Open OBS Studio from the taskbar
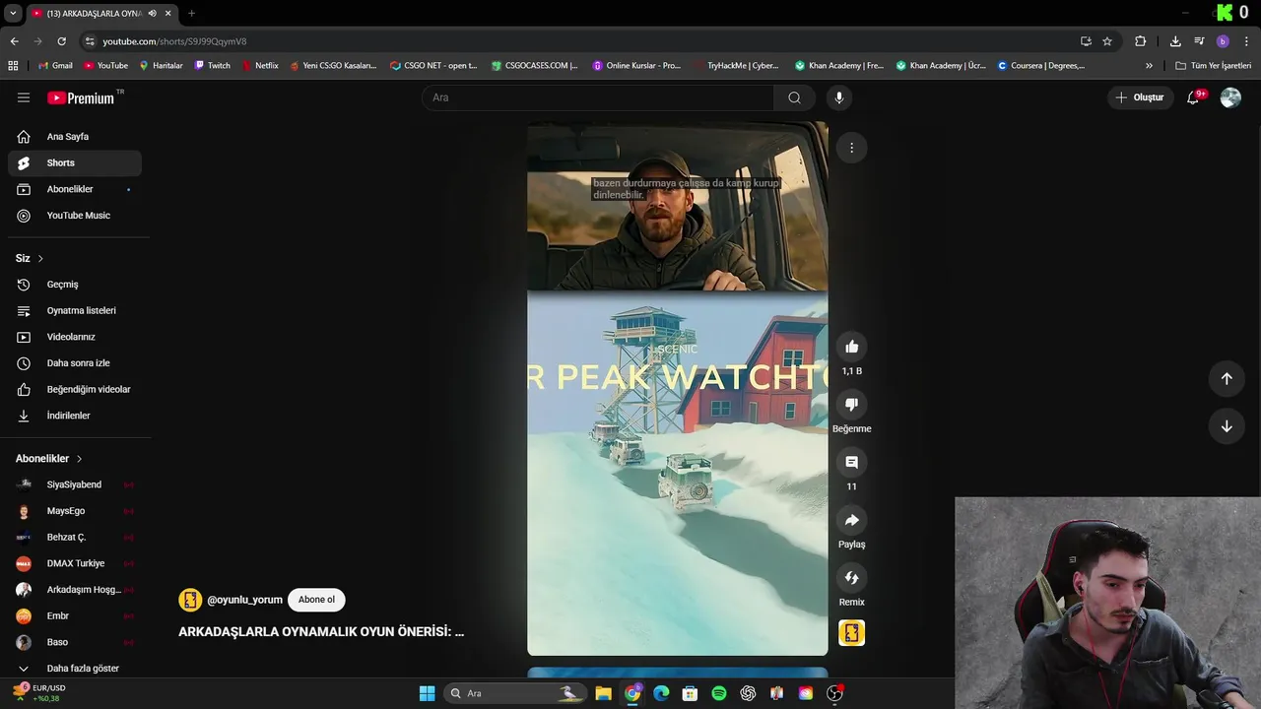Viewport: 1261px width, 709px height. [x=834, y=693]
